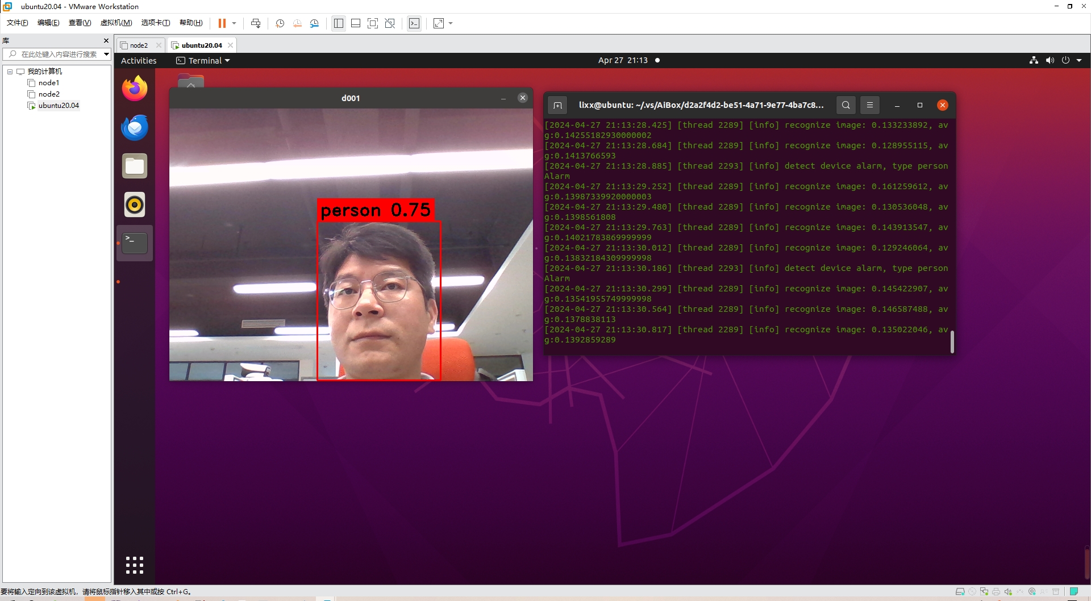The width and height of the screenshot is (1091, 601).
Task: Toggle VMware library sidebar panel view
Action: [x=339, y=23]
